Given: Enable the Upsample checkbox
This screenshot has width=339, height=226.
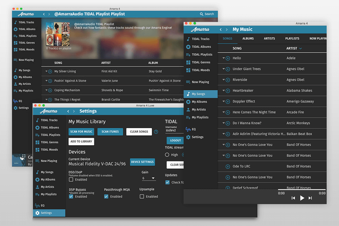Looking at the screenshot, I should tap(142, 196).
